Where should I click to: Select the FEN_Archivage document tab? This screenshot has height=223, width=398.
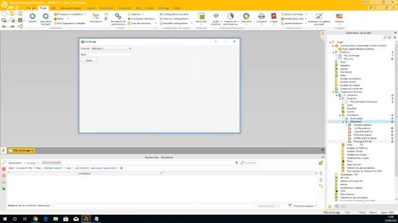[x=21, y=151]
